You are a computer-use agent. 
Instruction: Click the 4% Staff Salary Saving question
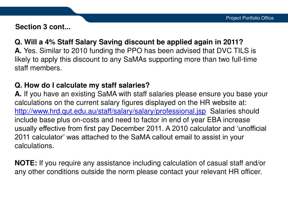(x=129, y=42)
